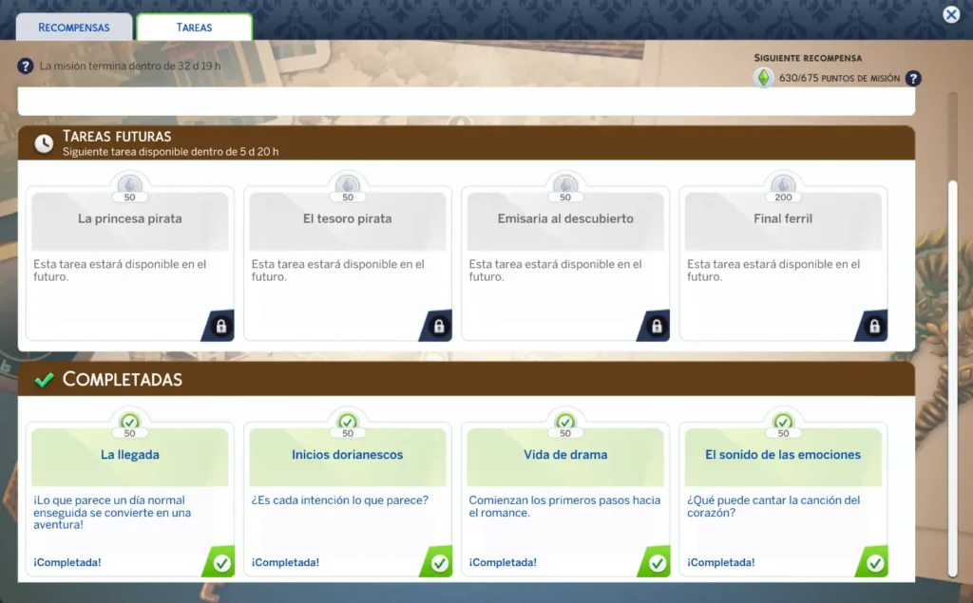Click lock icon on La princesa pirata

(220, 327)
